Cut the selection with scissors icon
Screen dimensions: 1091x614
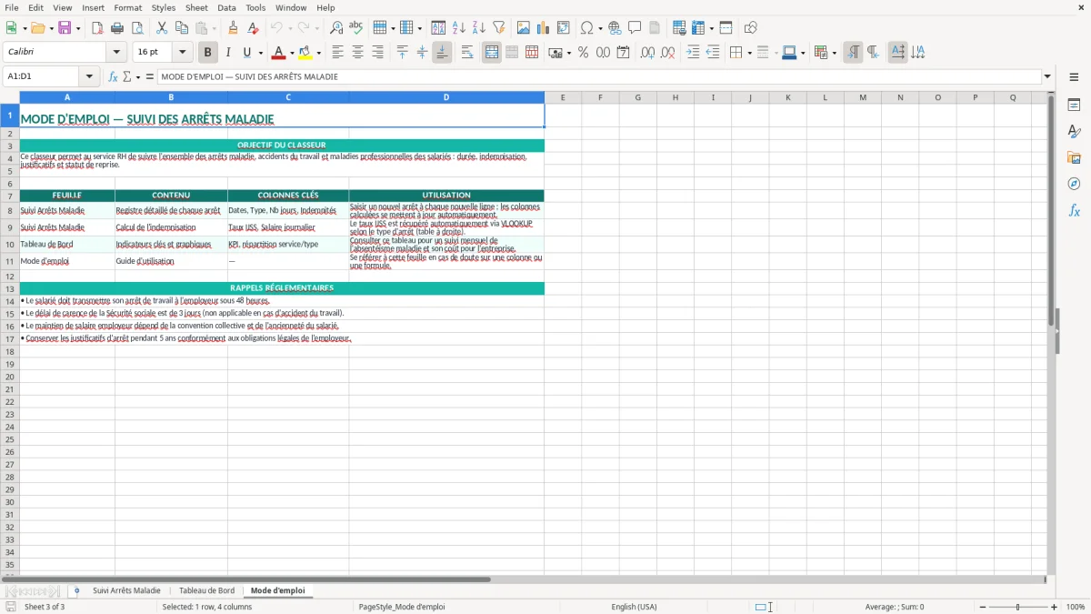(161, 28)
